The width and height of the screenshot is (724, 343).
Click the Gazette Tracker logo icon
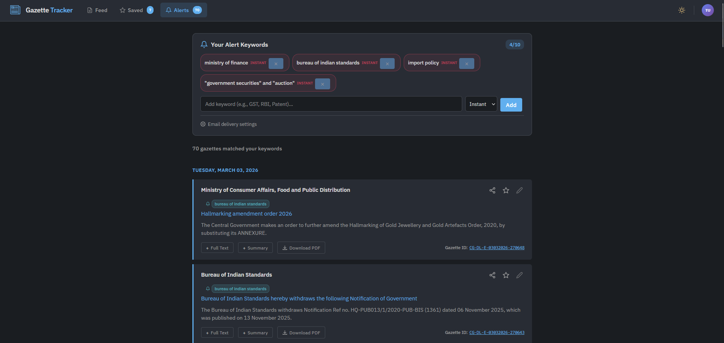pyautogui.click(x=15, y=10)
